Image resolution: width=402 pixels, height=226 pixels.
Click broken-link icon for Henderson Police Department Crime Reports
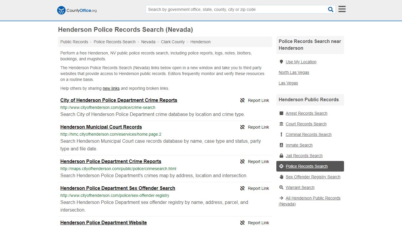point(242,162)
